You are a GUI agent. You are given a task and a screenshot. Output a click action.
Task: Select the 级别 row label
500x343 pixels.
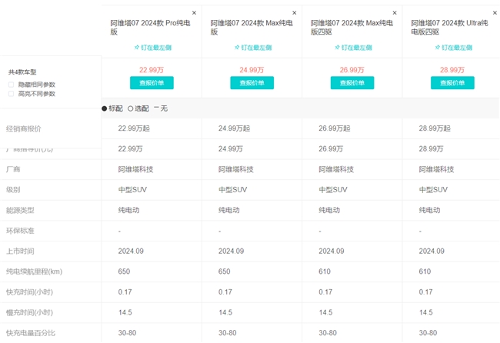coord(13,190)
